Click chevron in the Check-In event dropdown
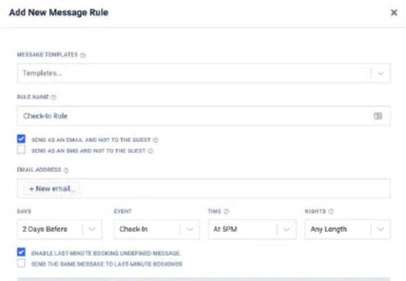Screen dimensions: 406x281 [190, 229]
